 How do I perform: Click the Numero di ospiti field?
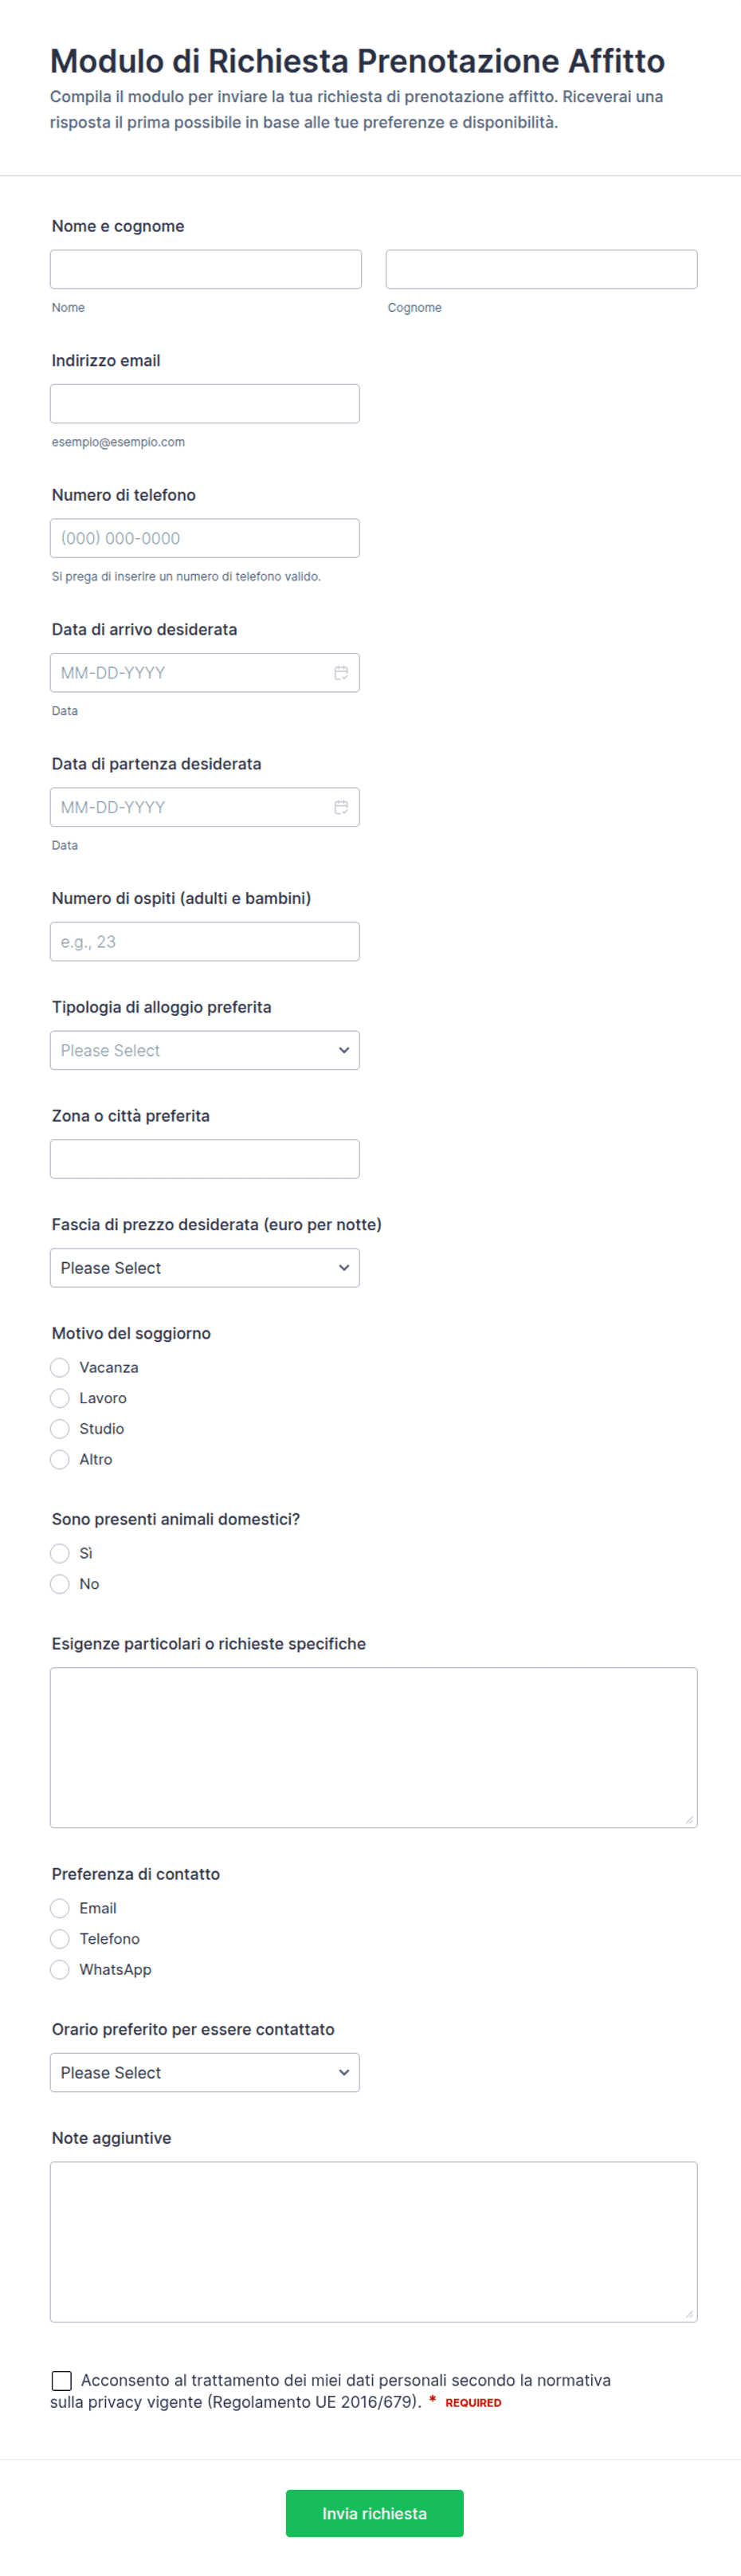tap(205, 942)
